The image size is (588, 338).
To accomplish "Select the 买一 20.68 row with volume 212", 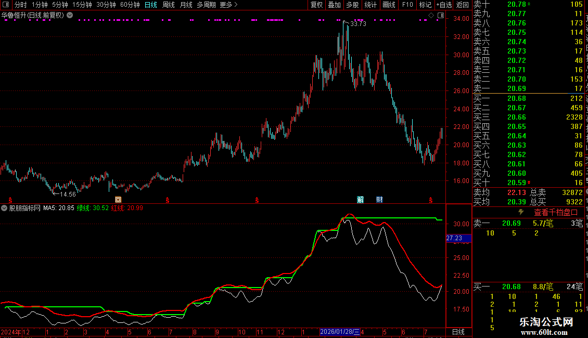I will point(528,98).
